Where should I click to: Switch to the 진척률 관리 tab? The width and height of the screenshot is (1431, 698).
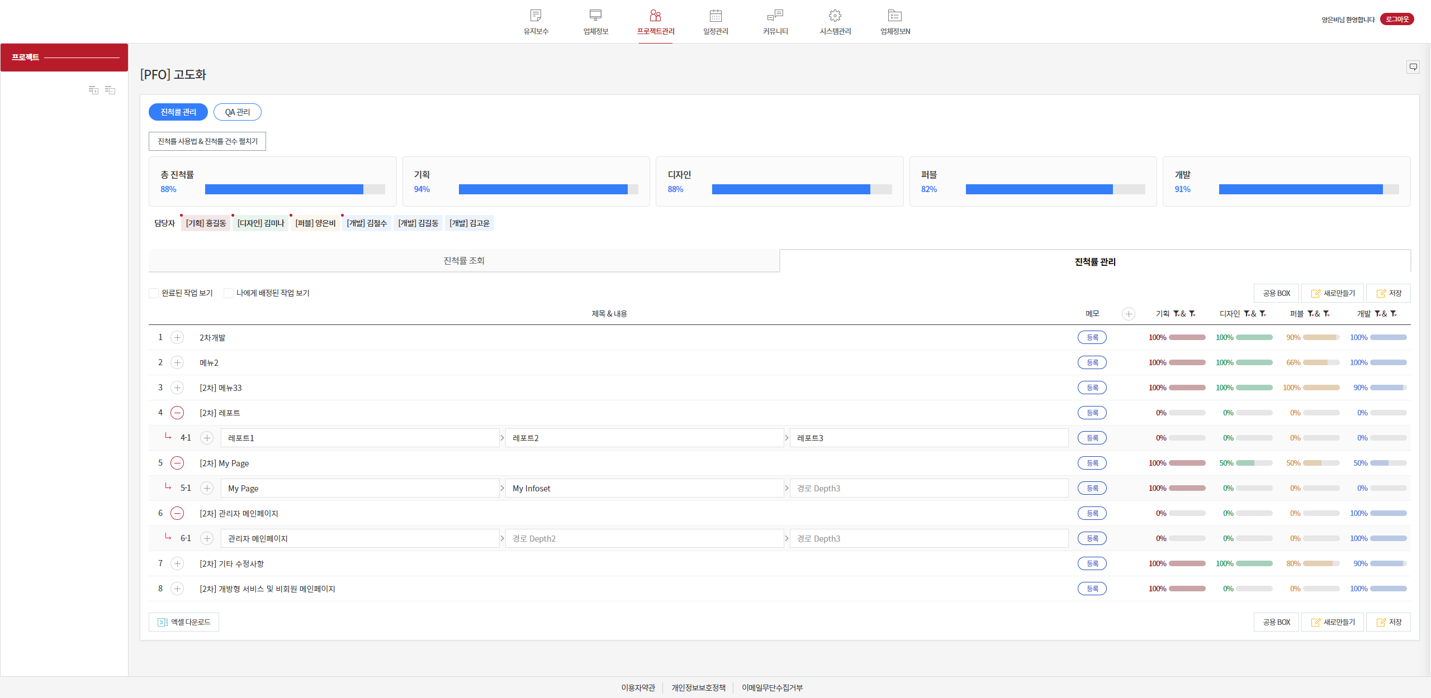coord(1094,261)
